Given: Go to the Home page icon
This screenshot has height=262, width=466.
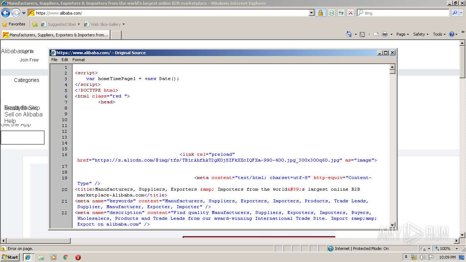Looking at the screenshot, I should click(x=349, y=34).
